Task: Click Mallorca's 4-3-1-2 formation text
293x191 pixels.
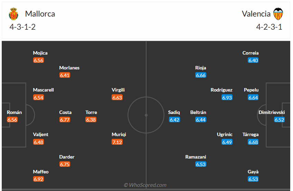Action: (22, 27)
